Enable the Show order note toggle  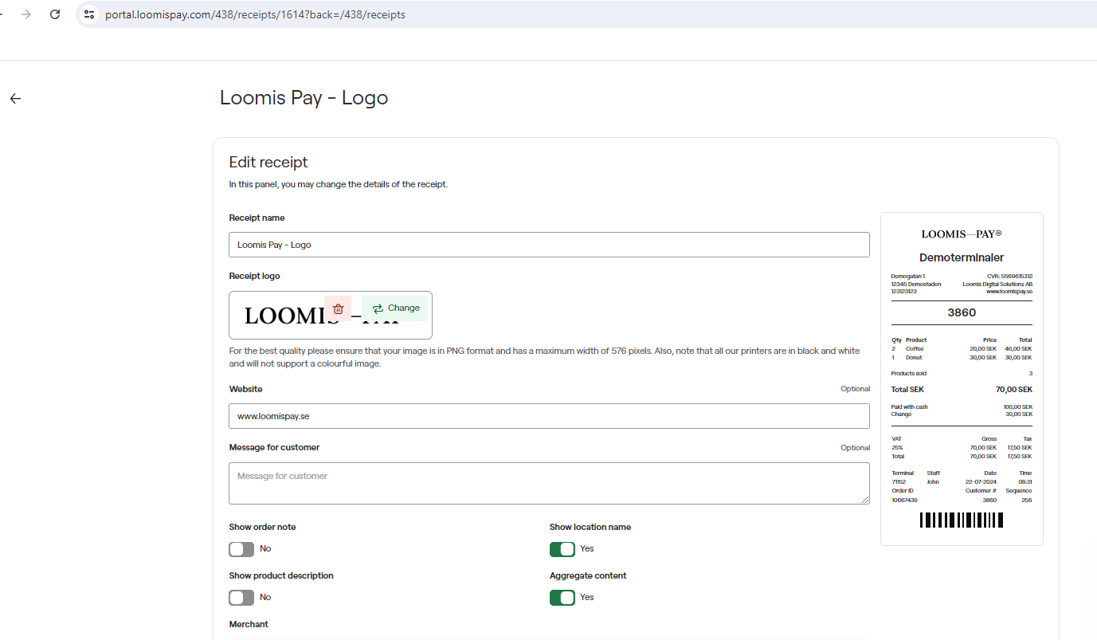(x=241, y=549)
